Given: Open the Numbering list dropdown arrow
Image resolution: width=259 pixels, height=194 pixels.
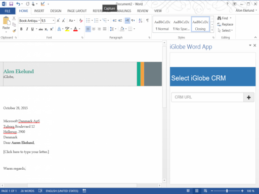Looking at the screenshot, I should click(x=100, y=21).
